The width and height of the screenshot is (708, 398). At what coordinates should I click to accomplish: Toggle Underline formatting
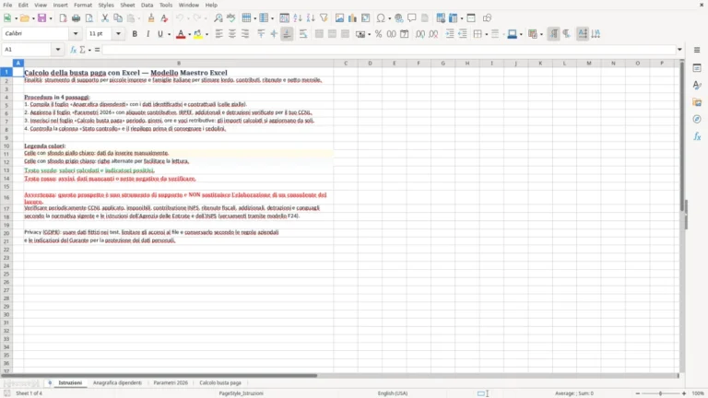coord(159,34)
